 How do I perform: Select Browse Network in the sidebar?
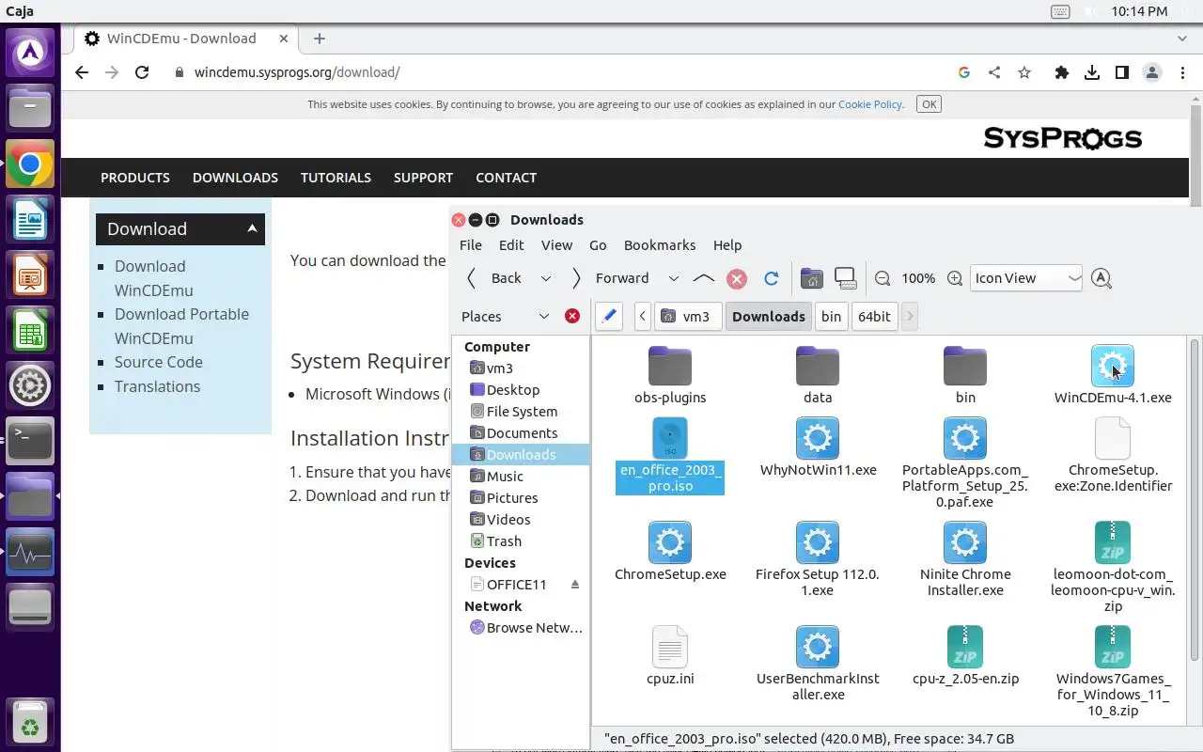point(520,627)
